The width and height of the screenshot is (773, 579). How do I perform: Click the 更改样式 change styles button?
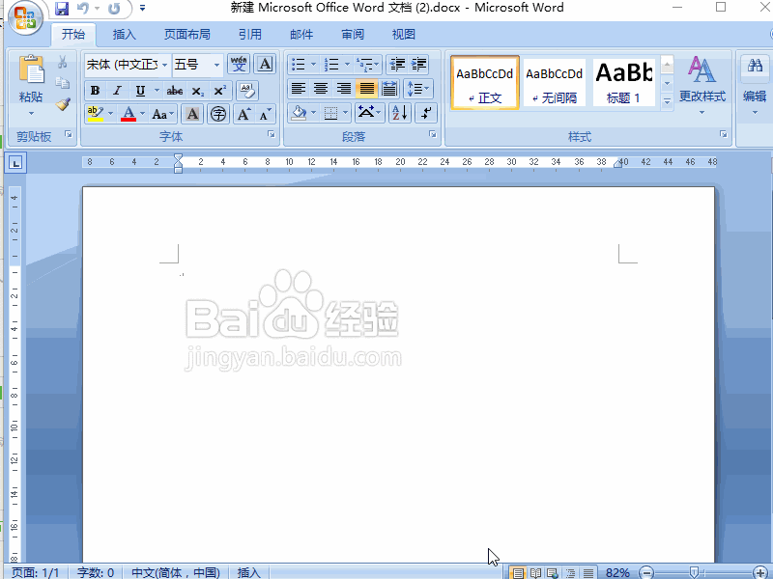pyautogui.click(x=701, y=82)
